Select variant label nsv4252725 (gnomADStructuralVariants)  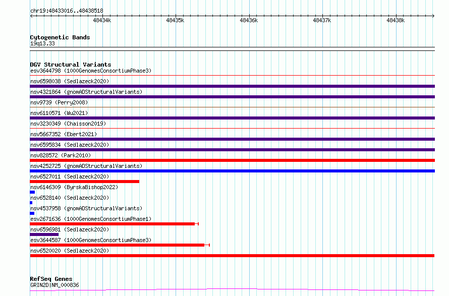(86, 166)
